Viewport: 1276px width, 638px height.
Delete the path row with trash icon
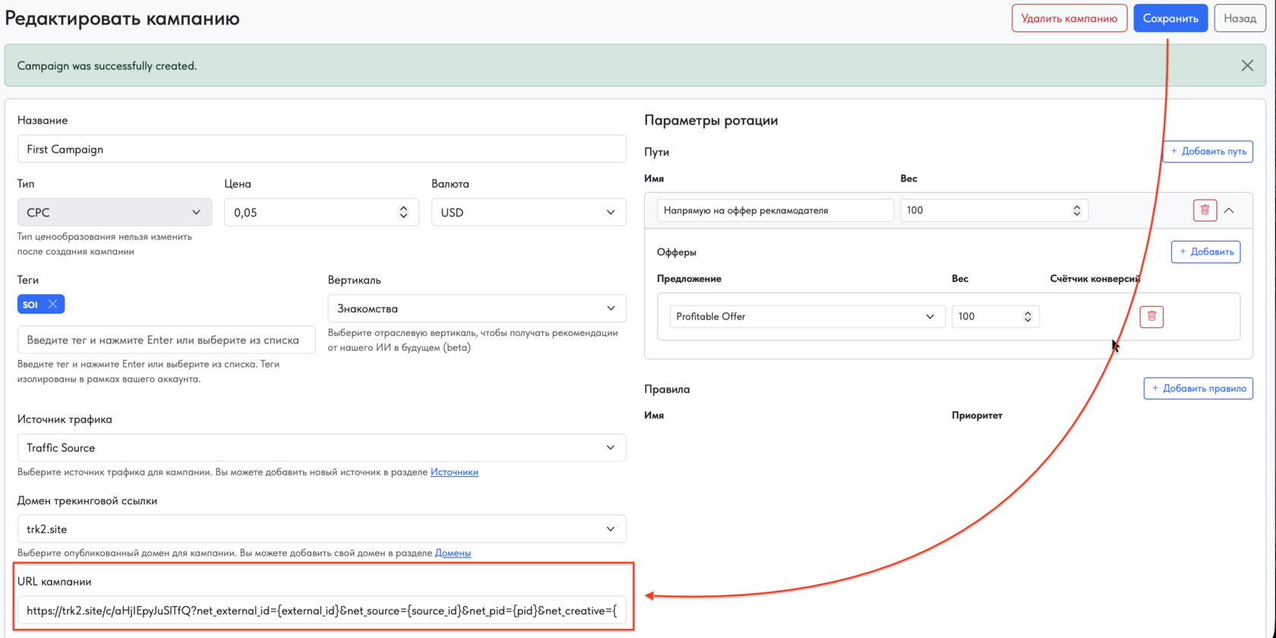tap(1205, 210)
